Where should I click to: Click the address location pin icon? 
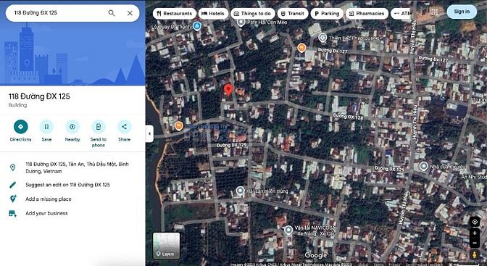pos(13,168)
